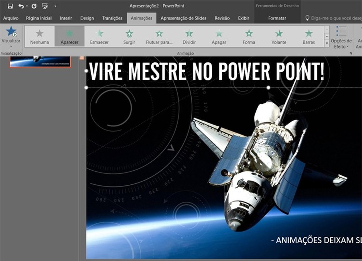Select the Apagar animation effect
362x261 pixels.
(x=219, y=36)
